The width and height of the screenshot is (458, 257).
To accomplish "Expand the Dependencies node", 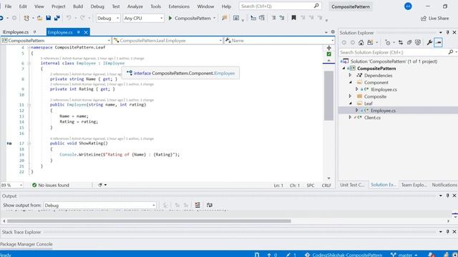I will click(350, 75).
